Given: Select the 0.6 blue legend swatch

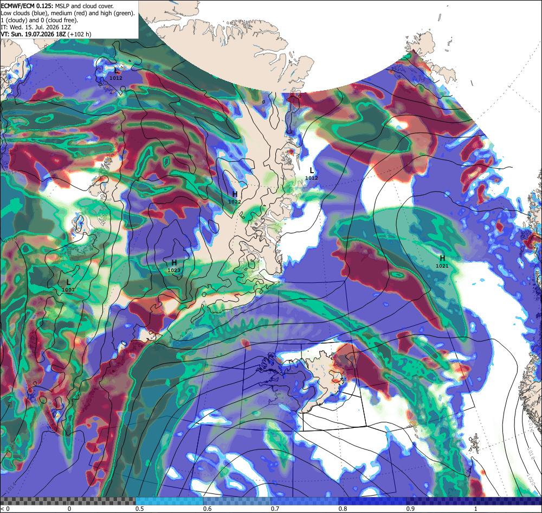Looking at the screenshot, I should [x=237, y=501].
